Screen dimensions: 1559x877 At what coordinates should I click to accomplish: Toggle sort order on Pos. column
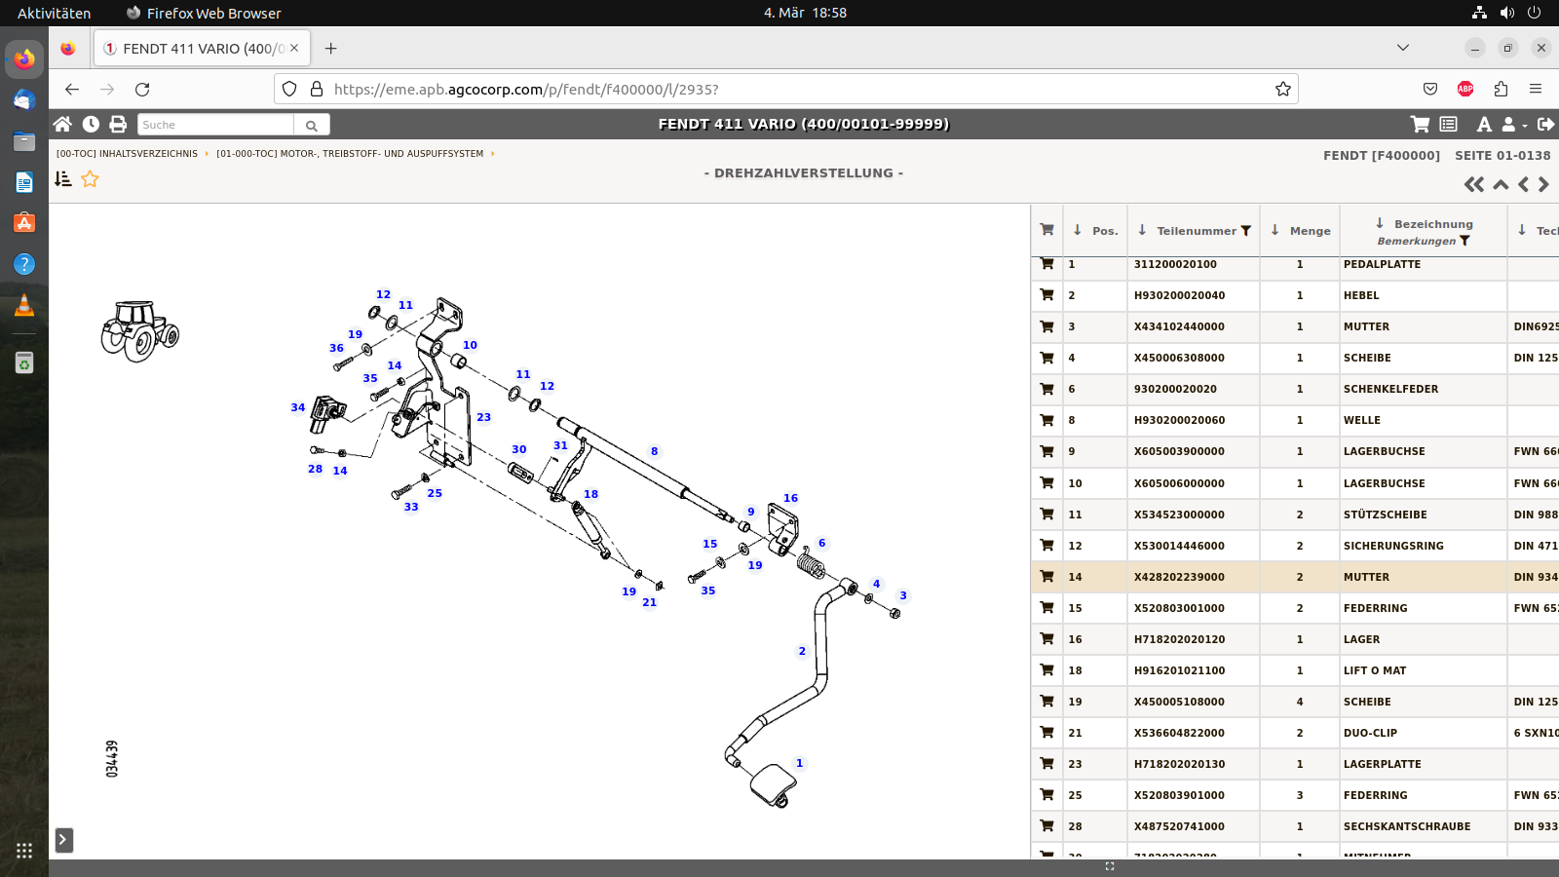click(x=1077, y=230)
